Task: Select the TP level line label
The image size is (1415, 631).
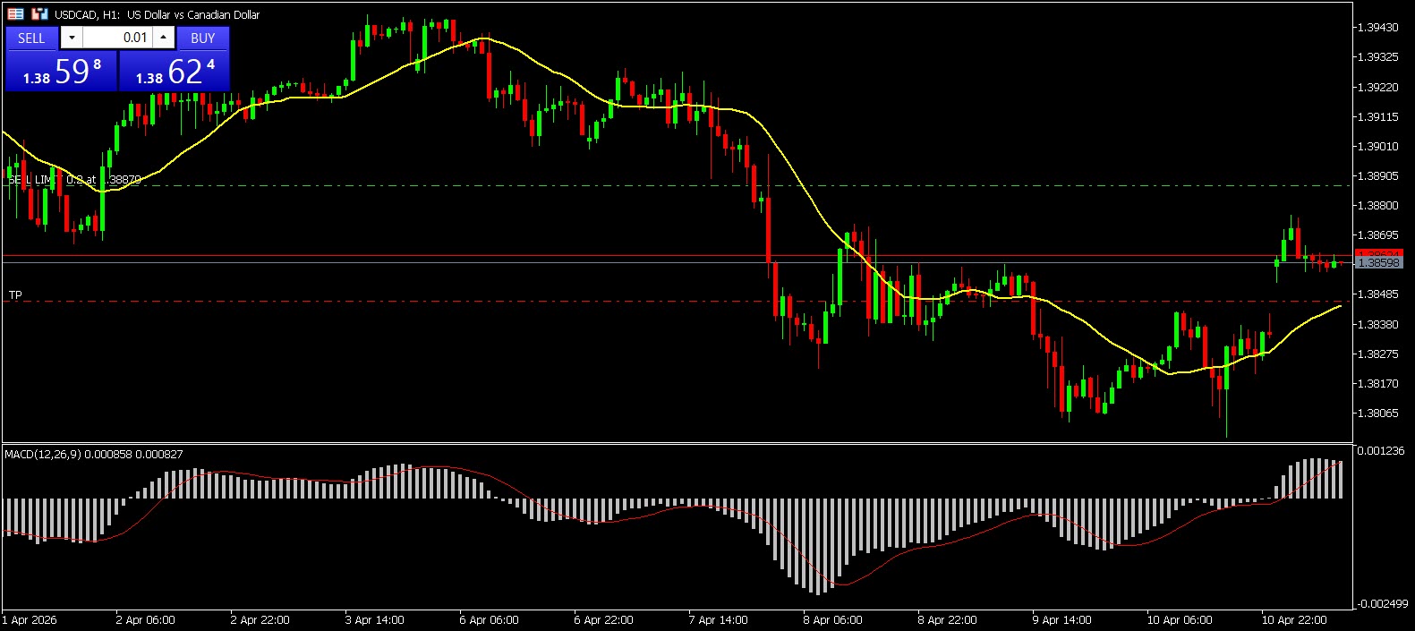Action: (15, 294)
